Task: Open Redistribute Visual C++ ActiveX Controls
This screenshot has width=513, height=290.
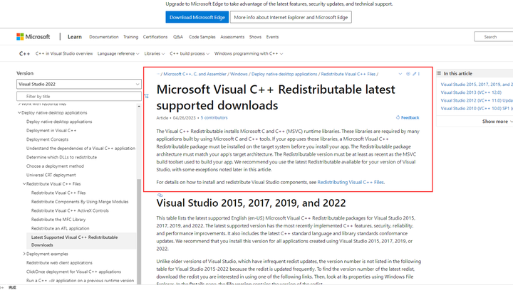Action: tap(70, 210)
